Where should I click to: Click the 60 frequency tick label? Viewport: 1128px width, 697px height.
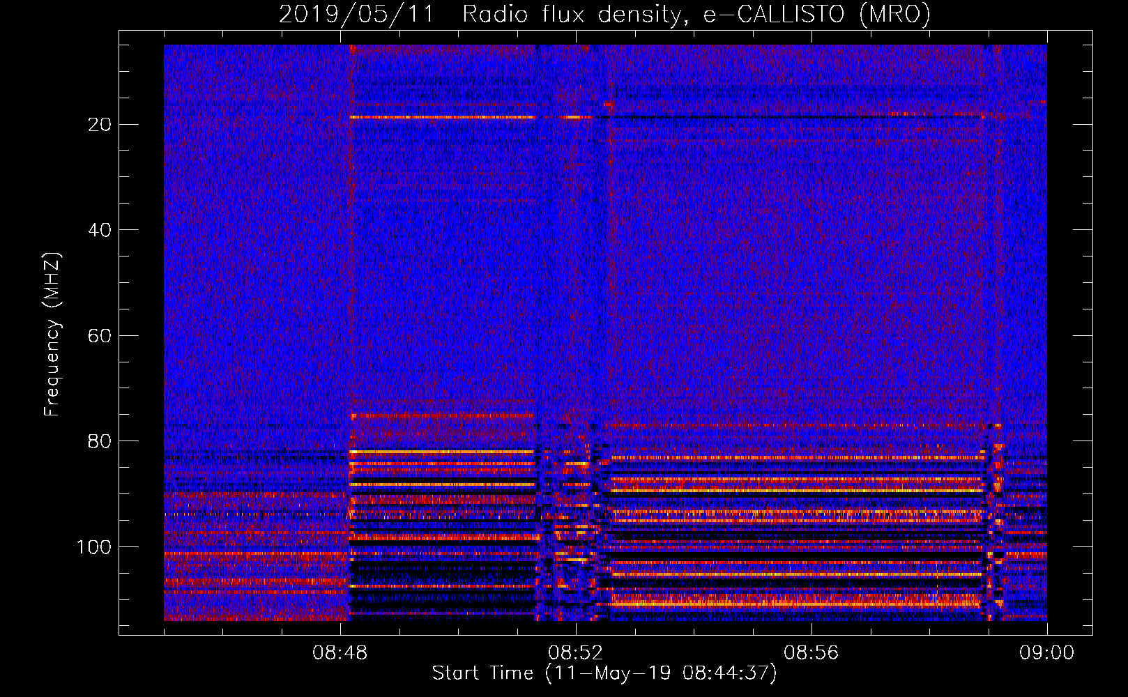pos(100,336)
